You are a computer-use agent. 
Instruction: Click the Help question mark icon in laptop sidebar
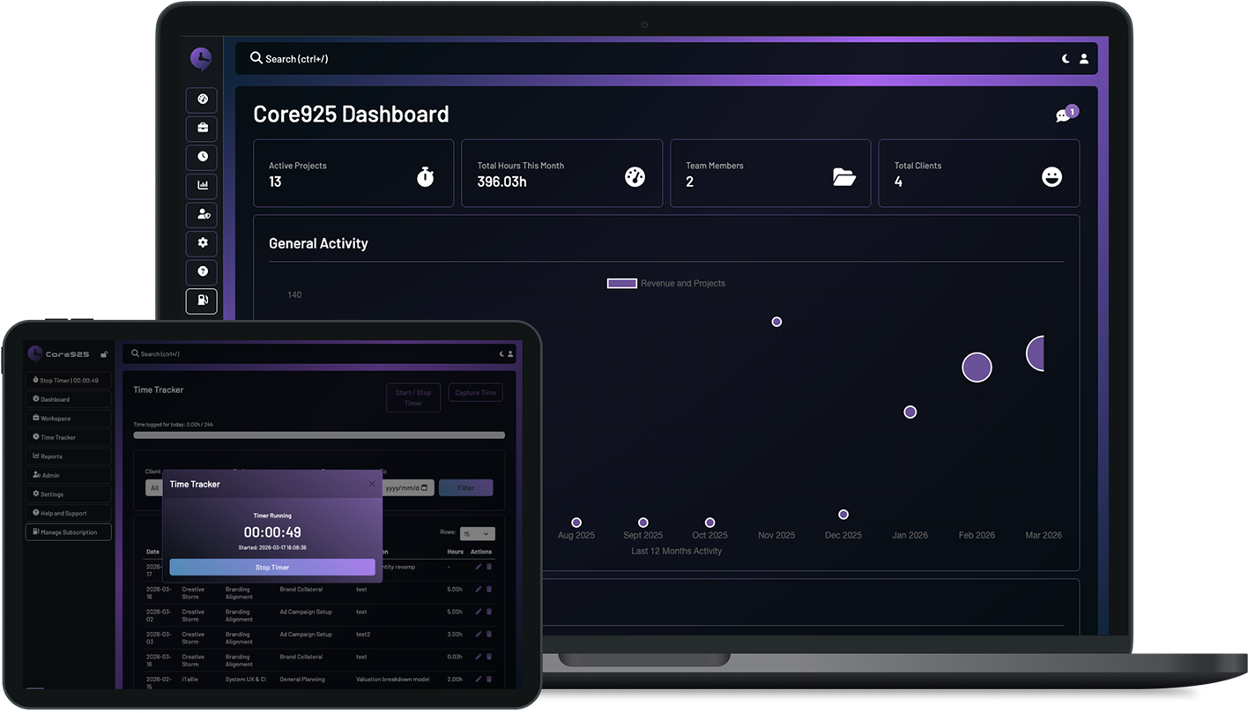pos(202,272)
